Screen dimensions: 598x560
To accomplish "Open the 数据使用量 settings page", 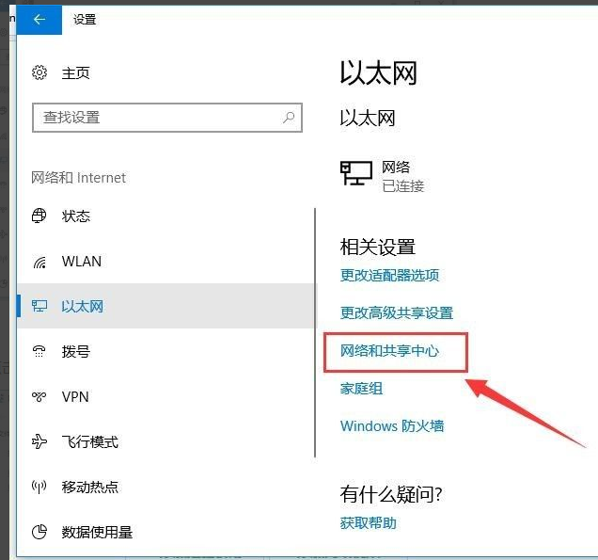I will 97,533.
